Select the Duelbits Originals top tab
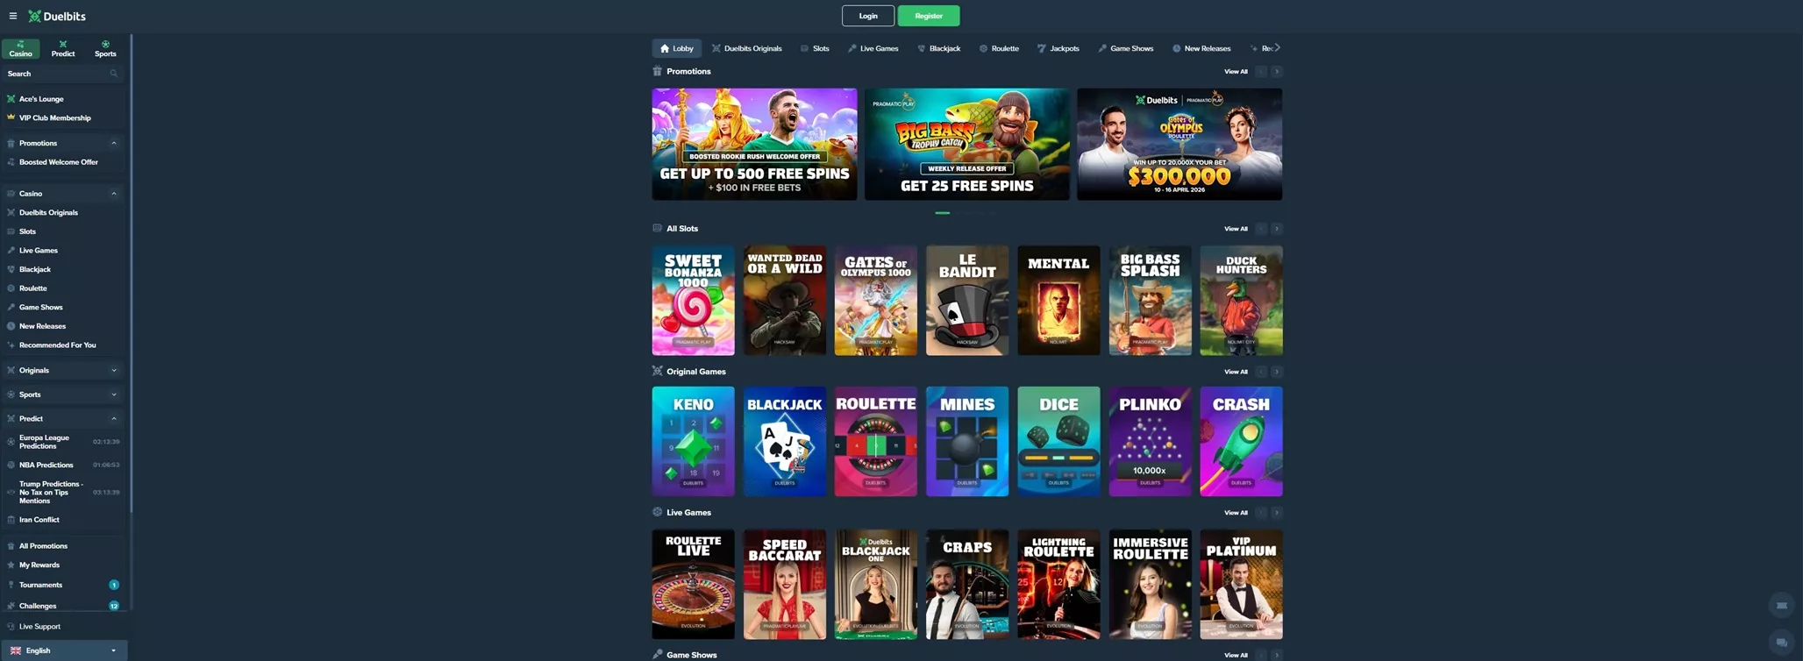Viewport: 1803px width, 661px height. tap(747, 48)
